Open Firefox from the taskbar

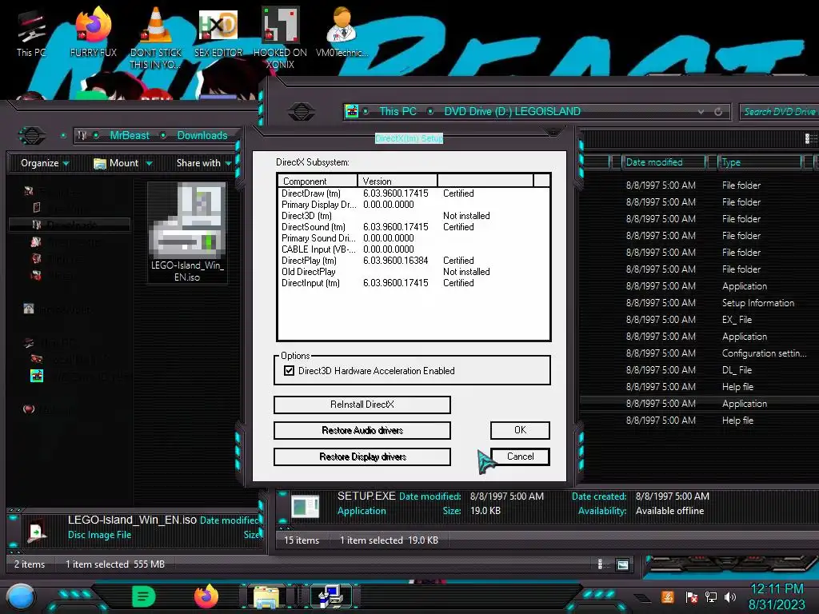pyautogui.click(x=206, y=596)
